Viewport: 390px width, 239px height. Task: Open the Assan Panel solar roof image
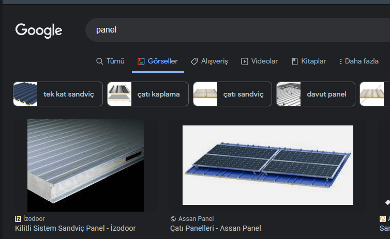(x=267, y=165)
